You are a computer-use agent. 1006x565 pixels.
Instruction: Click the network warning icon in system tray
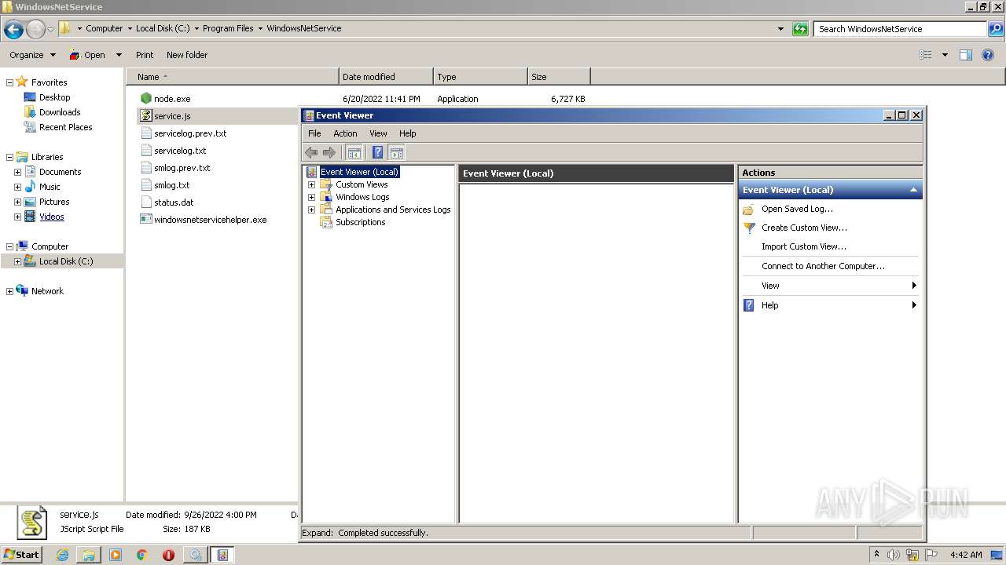tap(912, 555)
